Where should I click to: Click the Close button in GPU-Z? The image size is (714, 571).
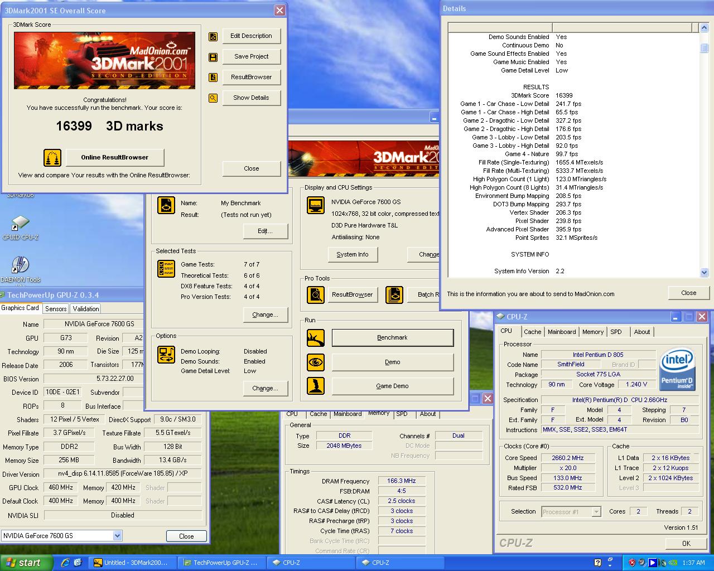[x=186, y=536]
